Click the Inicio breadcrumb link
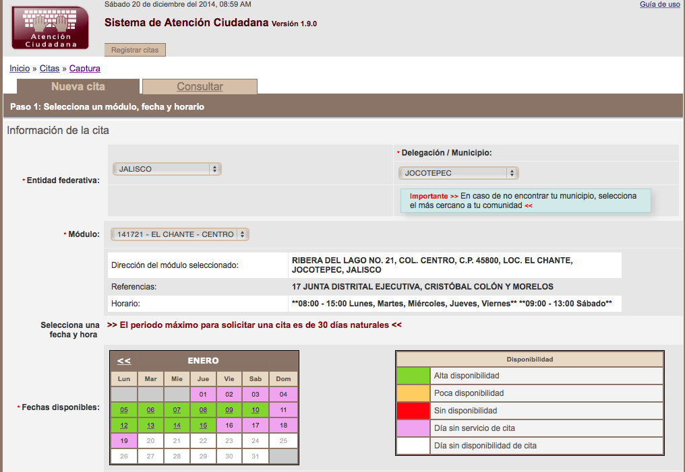Image resolution: width=685 pixels, height=472 pixels. pyautogui.click(x=19, y=68)
